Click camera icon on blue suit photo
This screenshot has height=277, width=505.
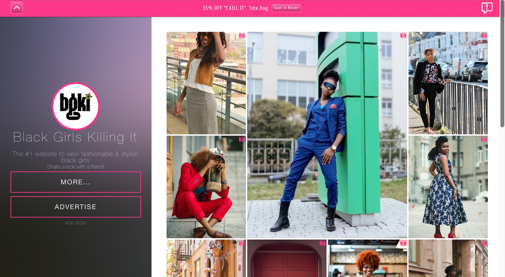(x=403, y=35)
